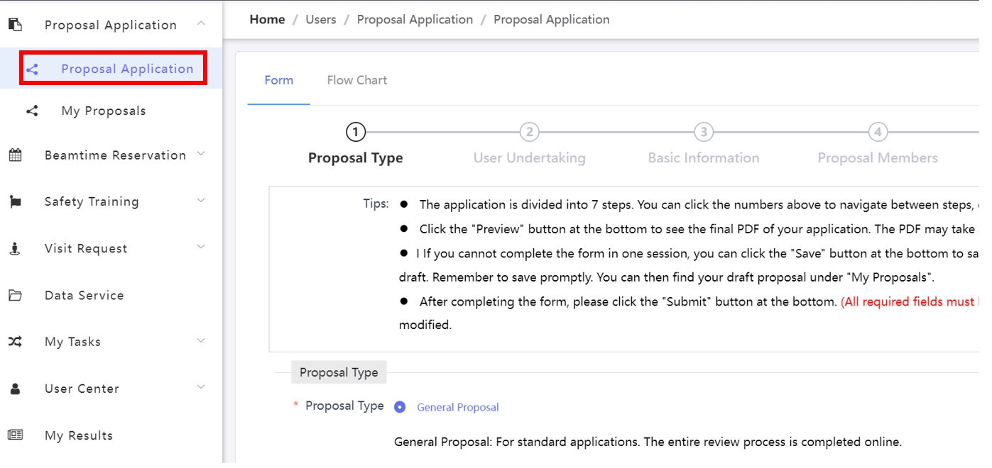Expand the User Center chevron
This screenshot has height=468, width=992.
201,388
